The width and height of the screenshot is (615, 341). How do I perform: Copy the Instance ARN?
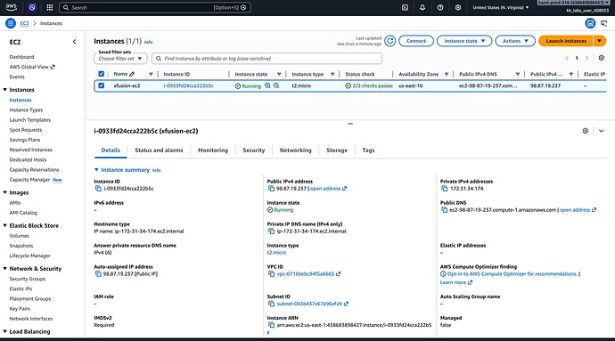point(271,325)
